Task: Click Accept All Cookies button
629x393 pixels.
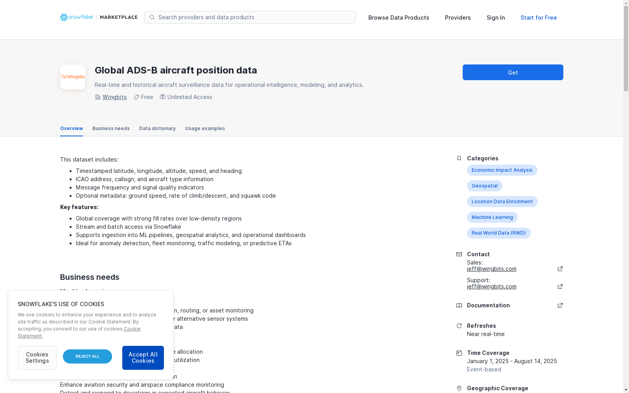Action: point(143,358)
